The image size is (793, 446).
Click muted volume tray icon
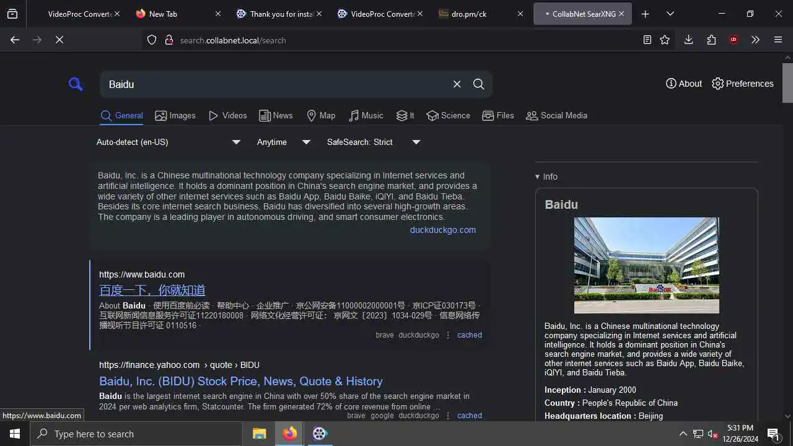click(x=713, y=434)
